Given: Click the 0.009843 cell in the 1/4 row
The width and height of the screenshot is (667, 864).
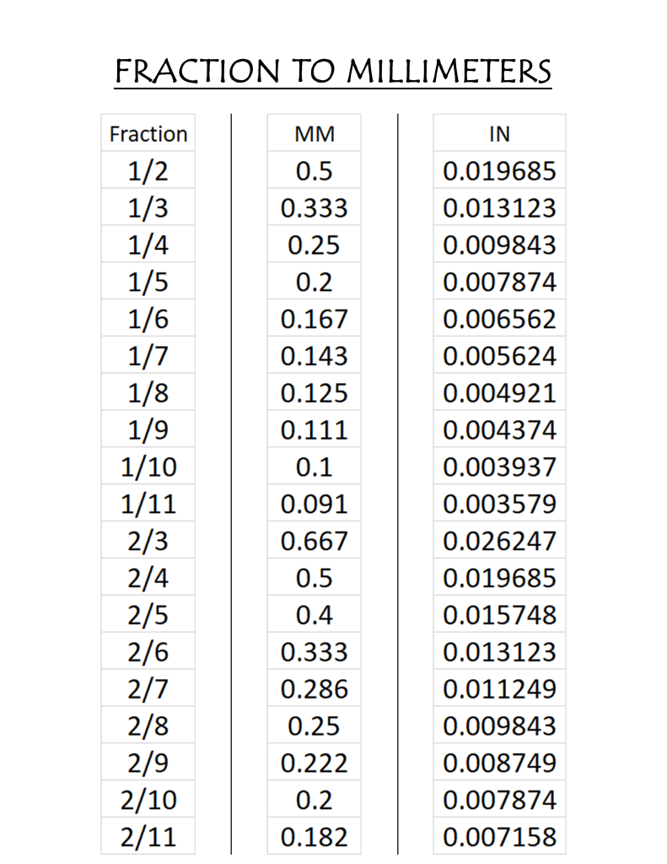Looking at the screenshot, I should pyautogui.click(x=499, y=244).
